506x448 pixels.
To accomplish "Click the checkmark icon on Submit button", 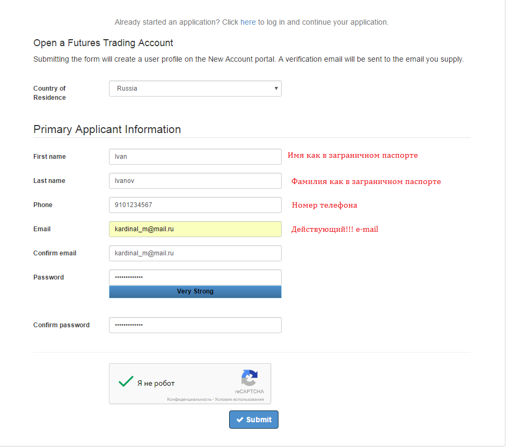I will [240, 420].
